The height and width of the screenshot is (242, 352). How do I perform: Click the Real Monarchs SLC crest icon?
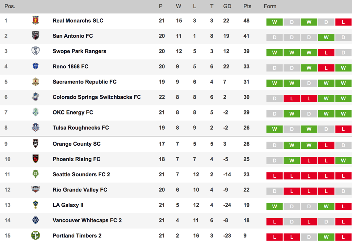tap(35, 20)
